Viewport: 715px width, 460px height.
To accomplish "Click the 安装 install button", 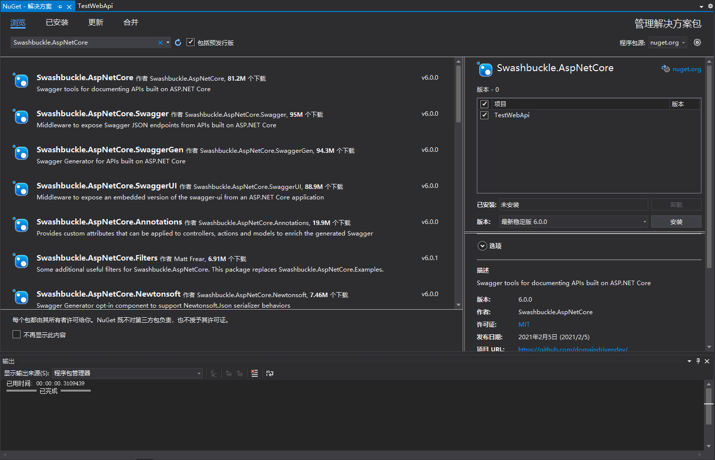I will [x=676, y=221].
